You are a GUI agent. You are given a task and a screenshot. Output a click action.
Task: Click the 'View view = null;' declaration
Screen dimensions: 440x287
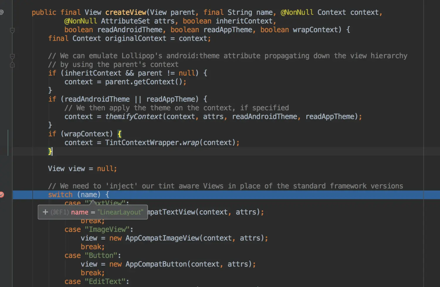click(82, 169)
